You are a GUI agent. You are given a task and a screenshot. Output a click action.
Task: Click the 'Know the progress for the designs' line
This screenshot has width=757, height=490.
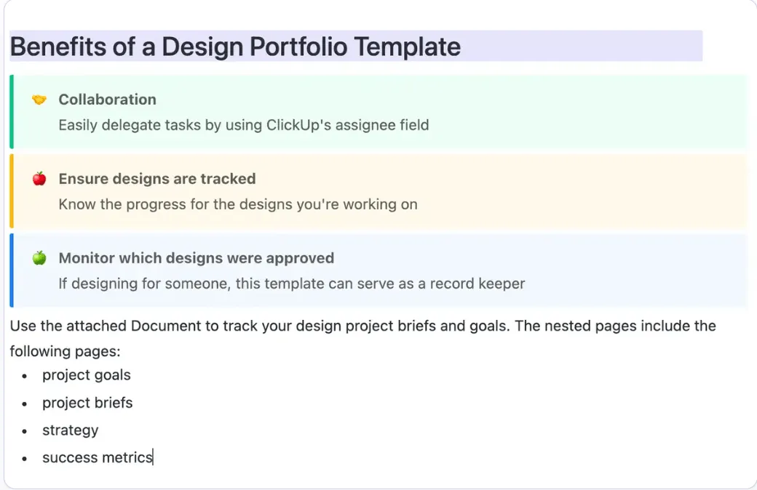(237, 204)
